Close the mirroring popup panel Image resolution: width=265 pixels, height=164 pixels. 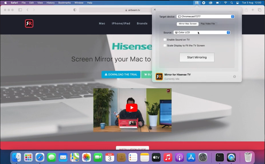155,10
